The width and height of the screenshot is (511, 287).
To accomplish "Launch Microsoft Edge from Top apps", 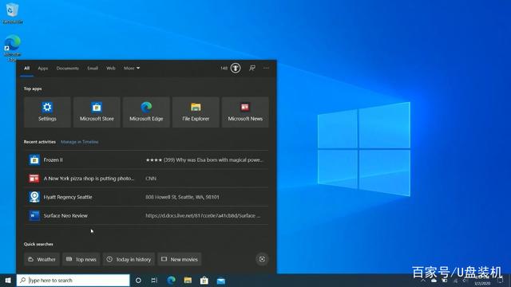I will click(146, 112).
